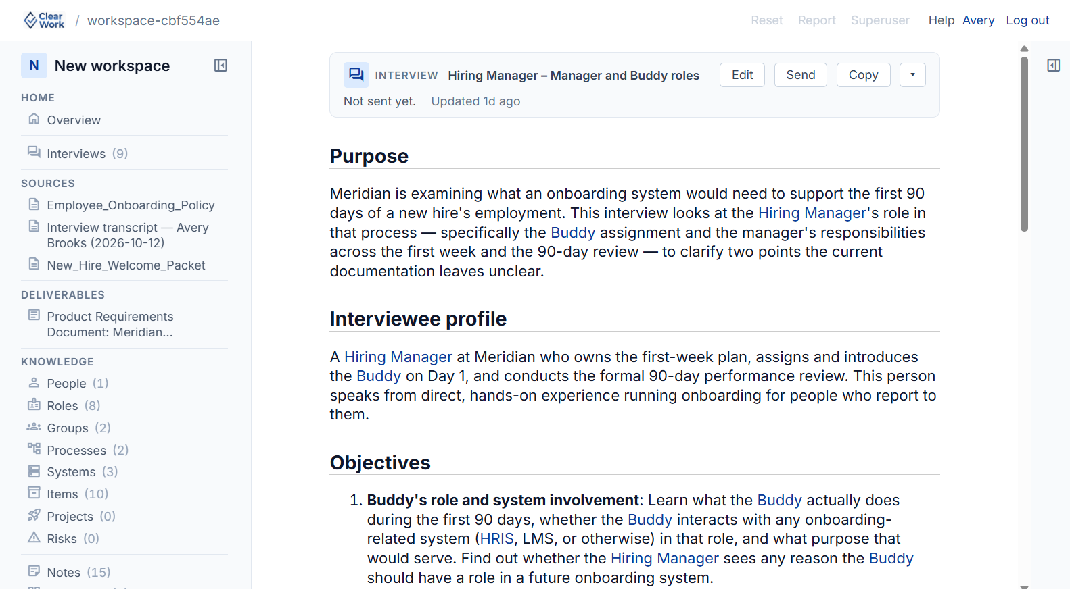Image resolution: width=1070 pixels, height=589 pixels.
Task: Toggle the right side panel icon
Action: coord(1053,66)
